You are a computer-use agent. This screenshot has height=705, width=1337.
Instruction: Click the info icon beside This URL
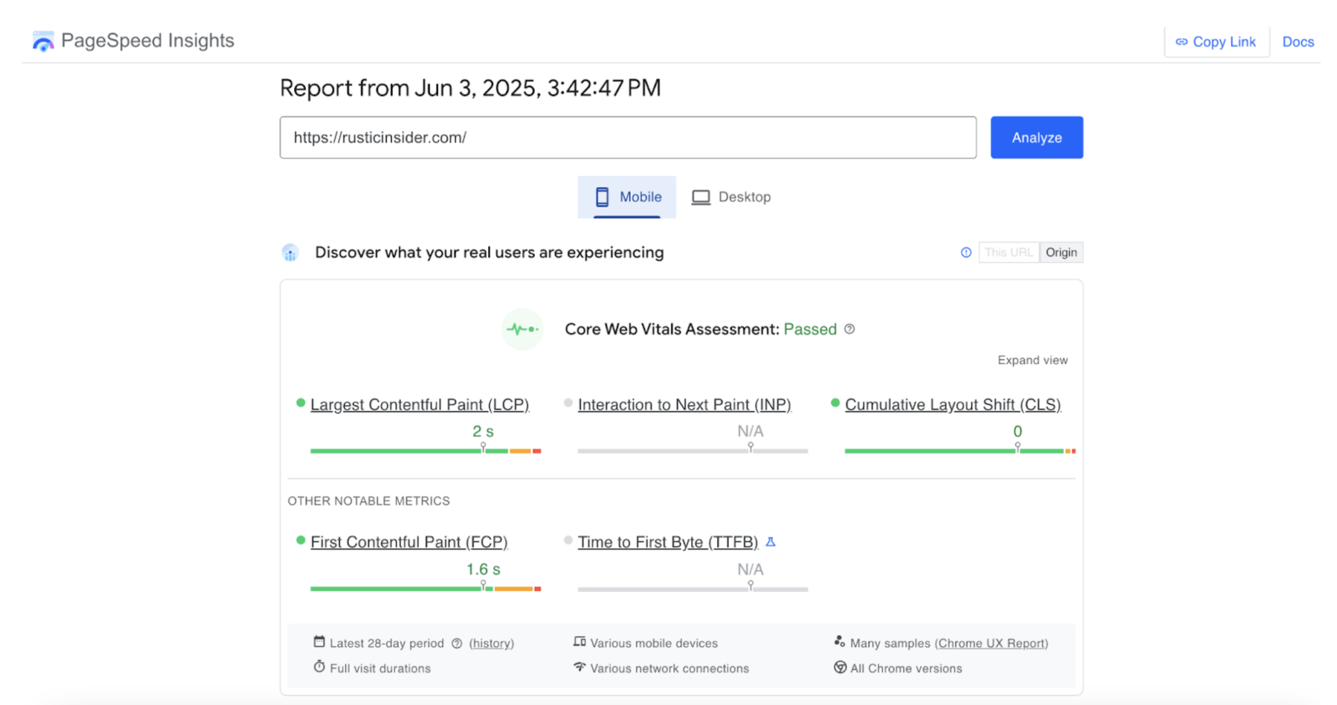pos(966,252)
